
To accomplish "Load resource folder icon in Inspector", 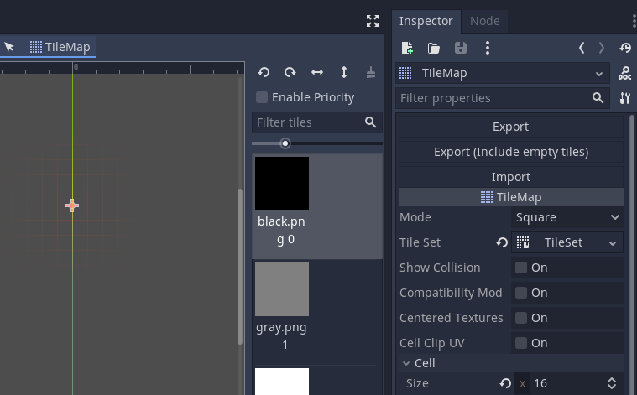I will tap(433, 49).
